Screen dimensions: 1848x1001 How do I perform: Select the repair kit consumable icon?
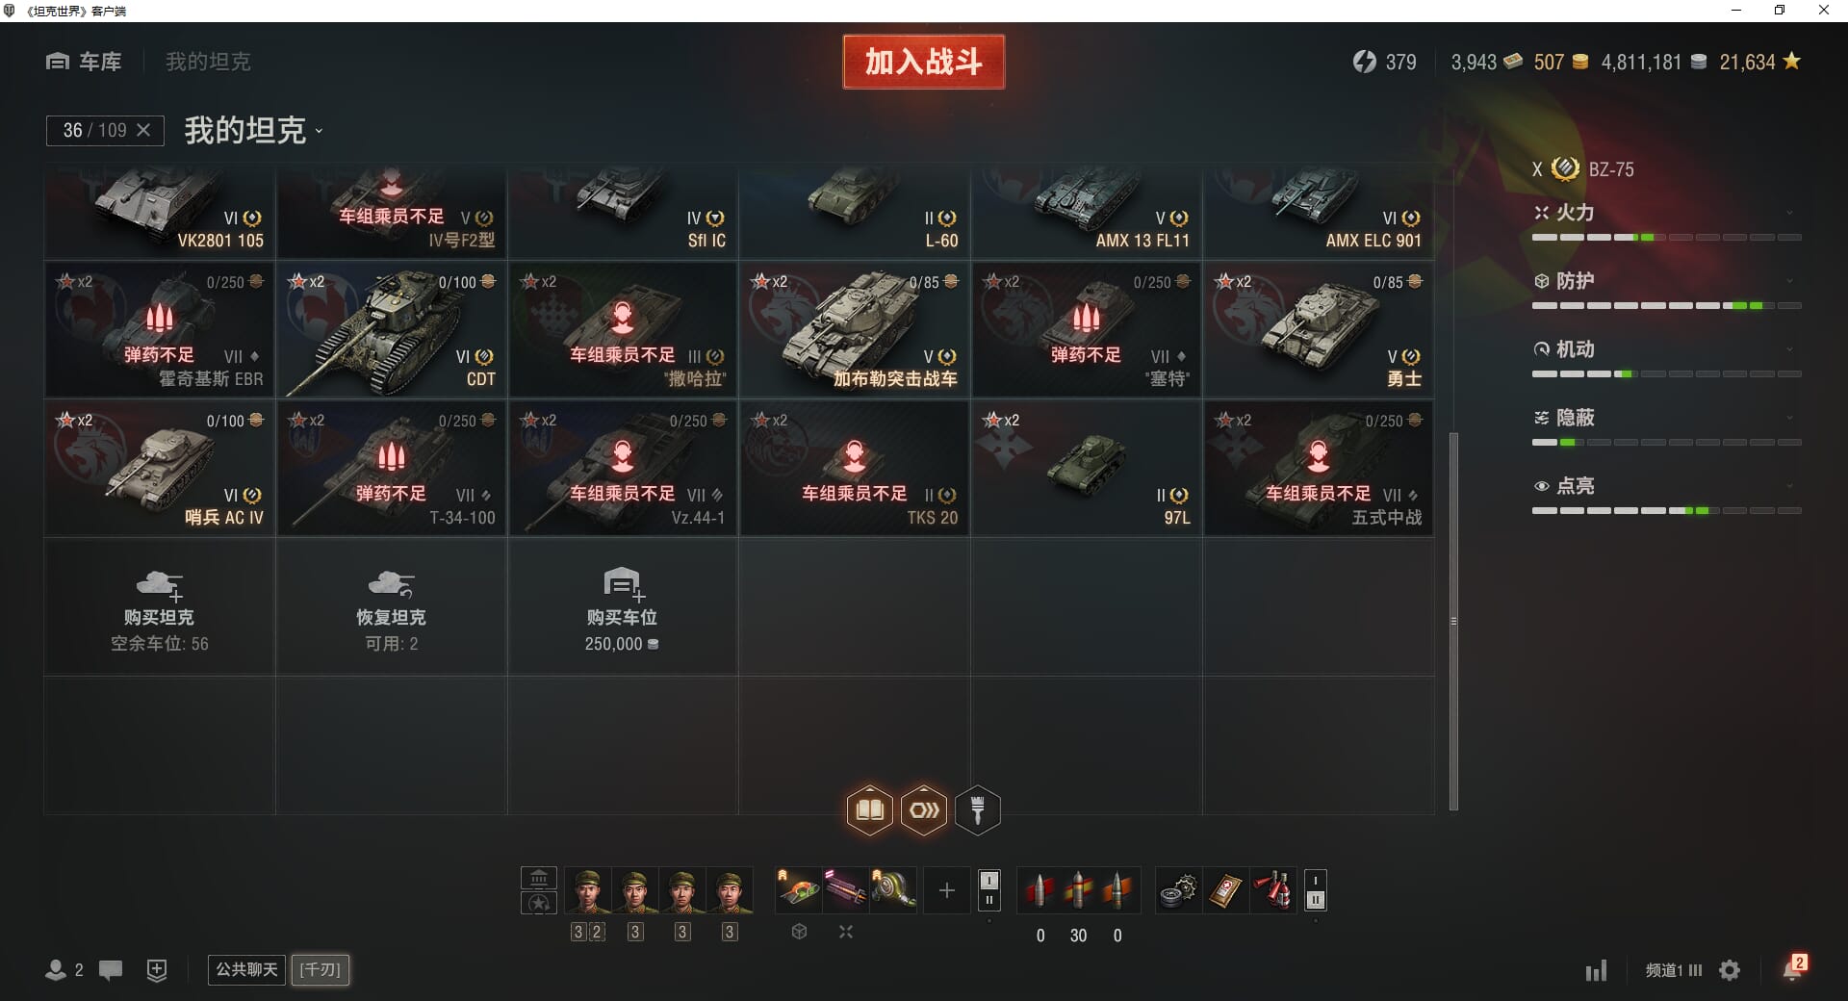(1177, 890)
